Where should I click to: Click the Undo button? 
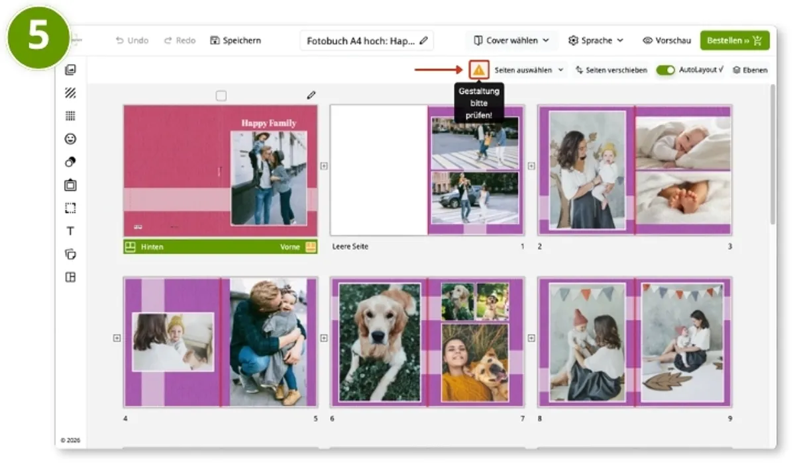coord(132,40)
